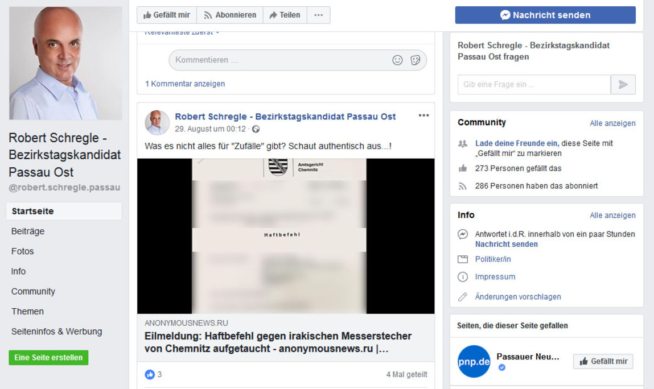Click the info circle icon beside Impressum
This screenshot has height=389, width=654.
click(x=463, y=277)
